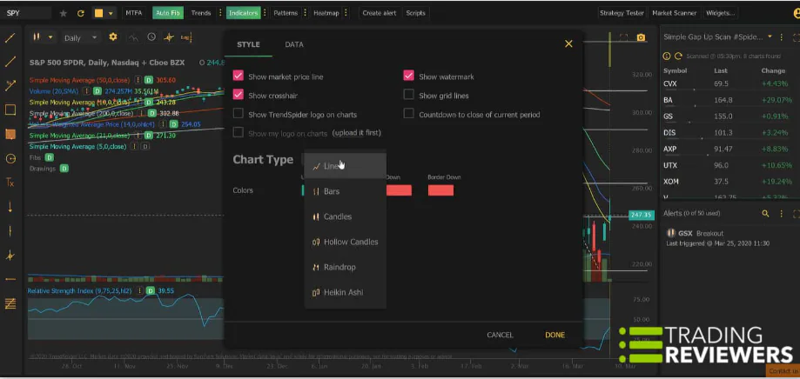The height and width of the screenshot is (379, 800).
Task: Click the crosshair target icon in chart toolbar
Action: click(x=168, y=37)
